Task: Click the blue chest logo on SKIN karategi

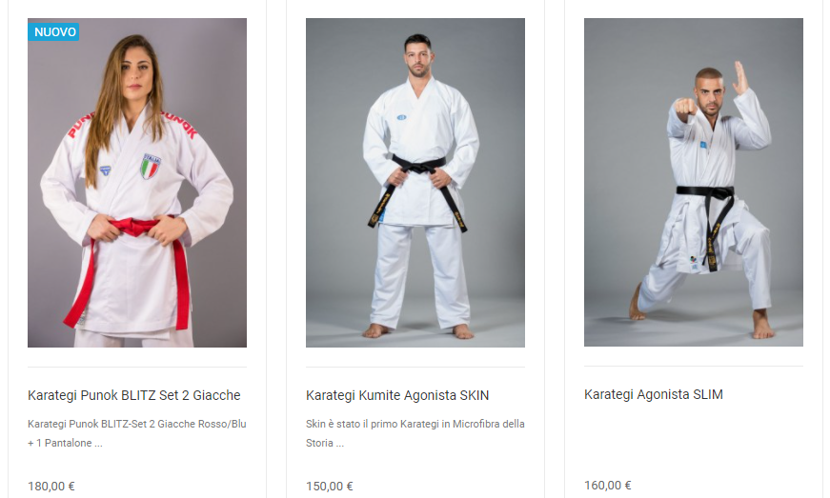Action: point(402,117)
